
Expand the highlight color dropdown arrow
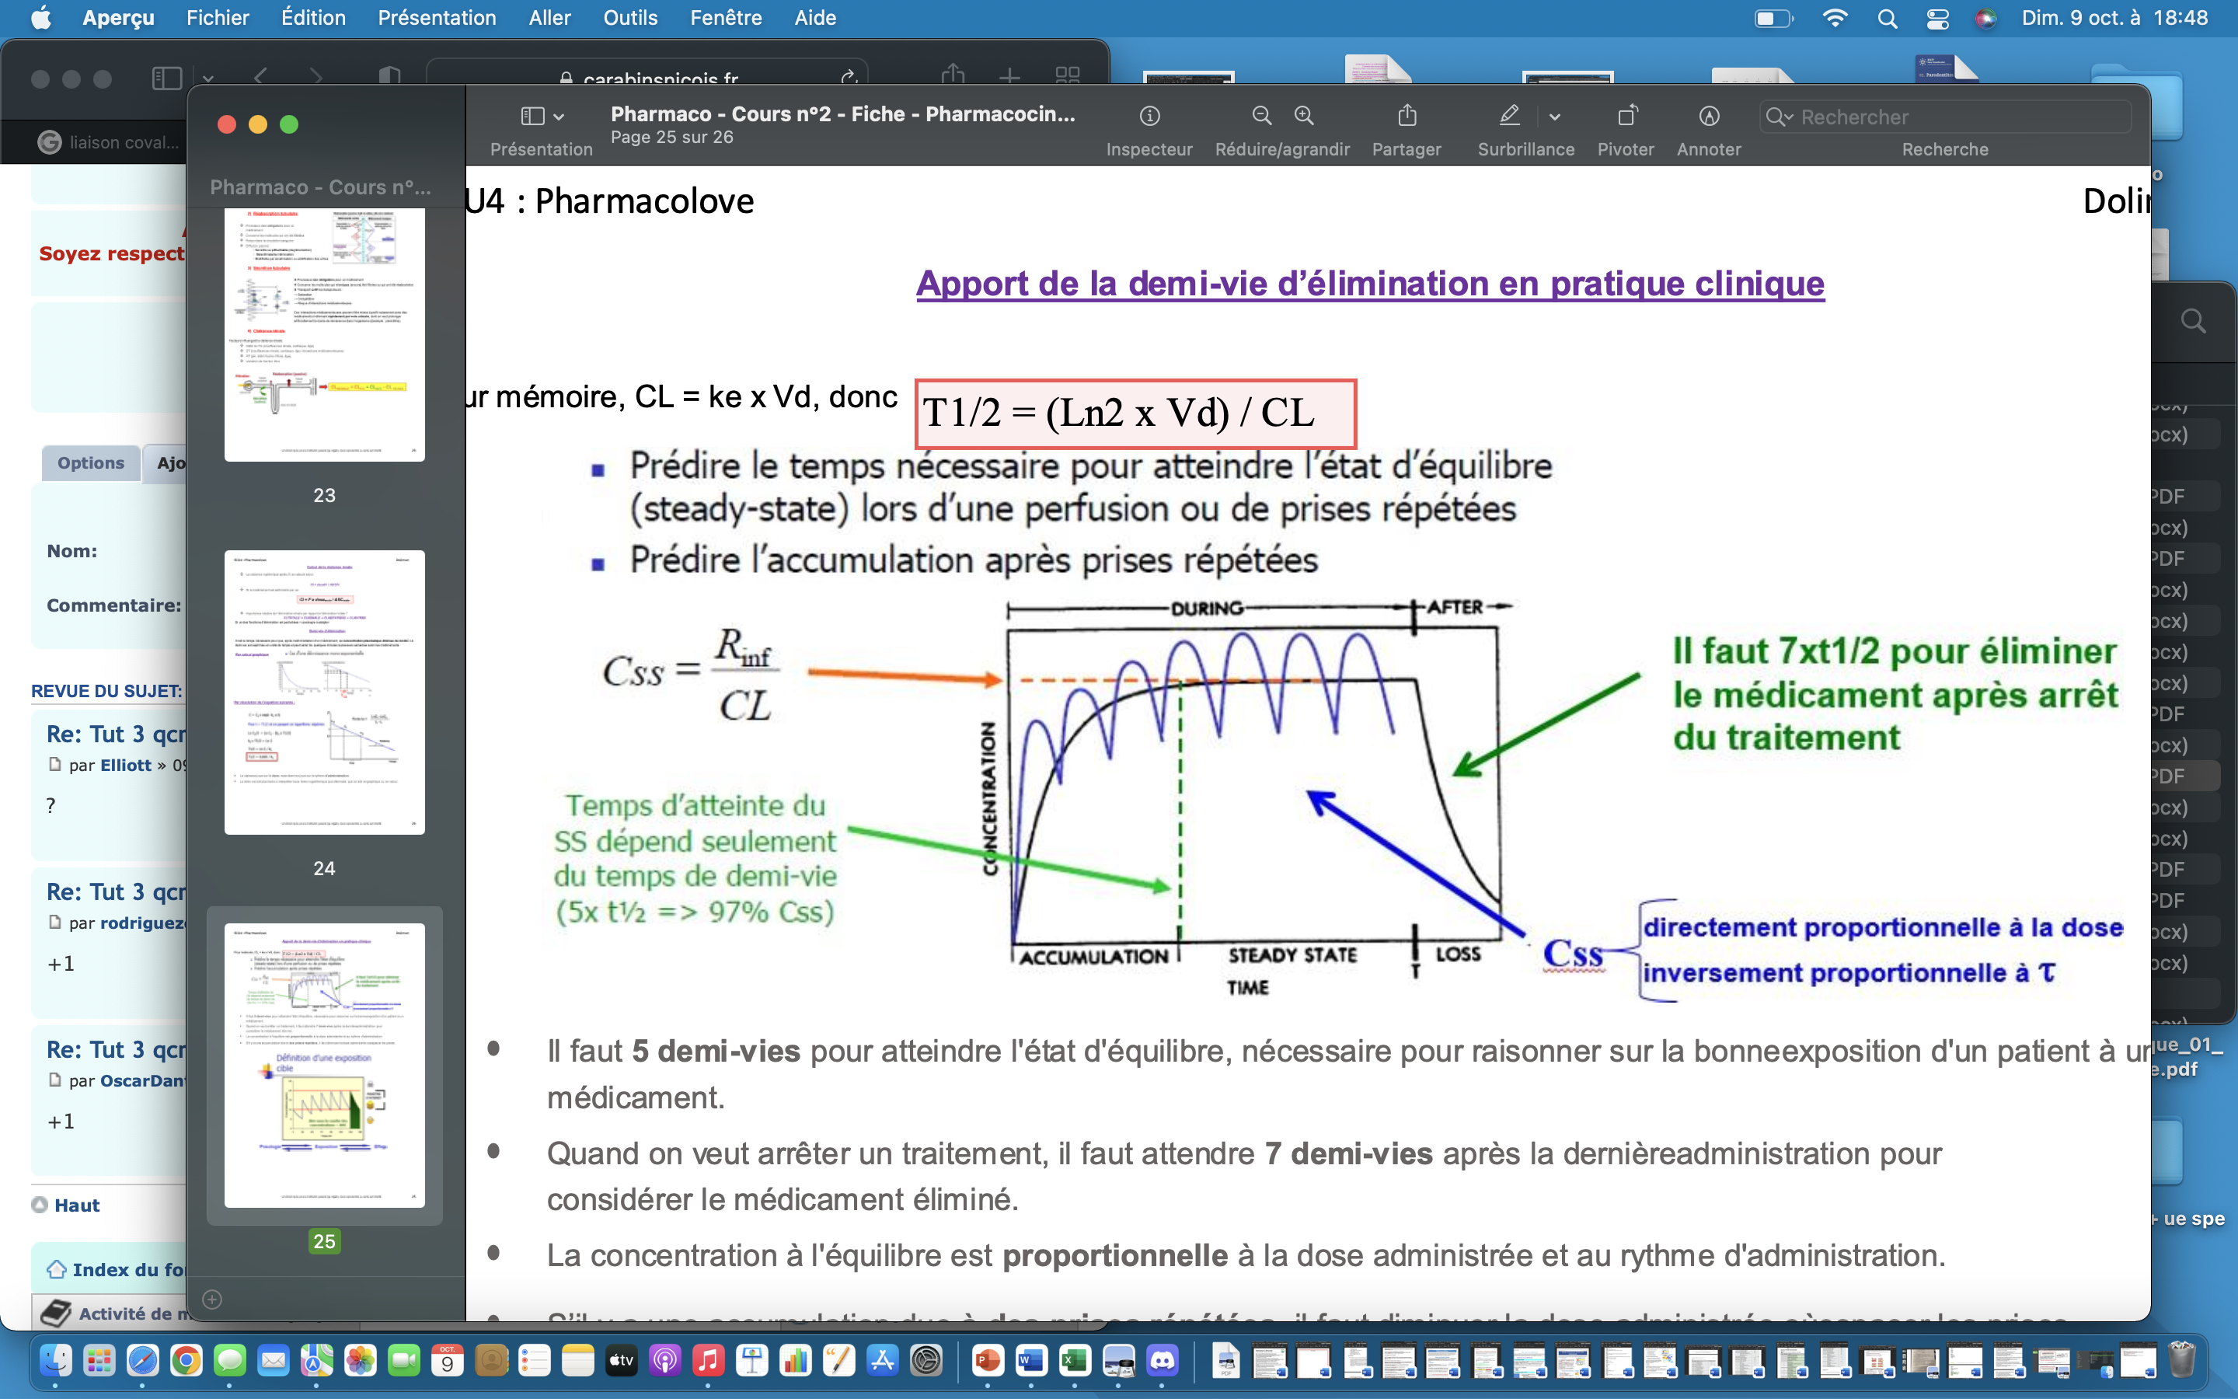(x=1555, y=117)
